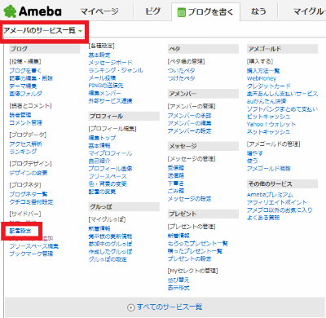Open アクセス解析 link
This screenshot has height=318, width=326.
pyautogui.click(x=25, y=144)
